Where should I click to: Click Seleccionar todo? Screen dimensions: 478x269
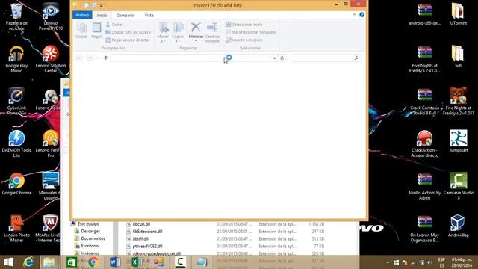pyautogui.click(x=244, y=25)
